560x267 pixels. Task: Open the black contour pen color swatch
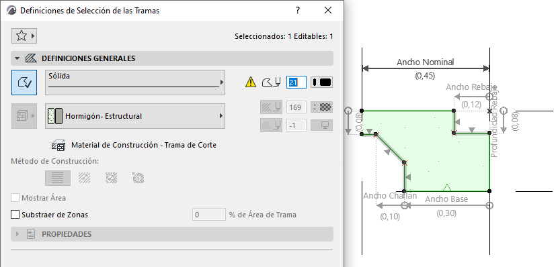[322, 83]
